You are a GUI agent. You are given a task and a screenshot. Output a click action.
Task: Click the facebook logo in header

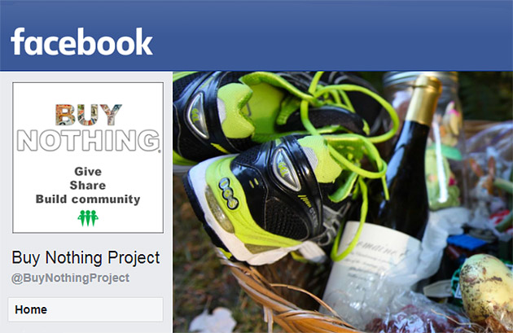(81, 42)
